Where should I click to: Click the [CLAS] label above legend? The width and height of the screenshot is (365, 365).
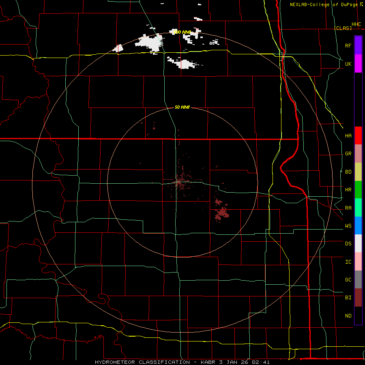pyautogui.click(x=343, y=28)
